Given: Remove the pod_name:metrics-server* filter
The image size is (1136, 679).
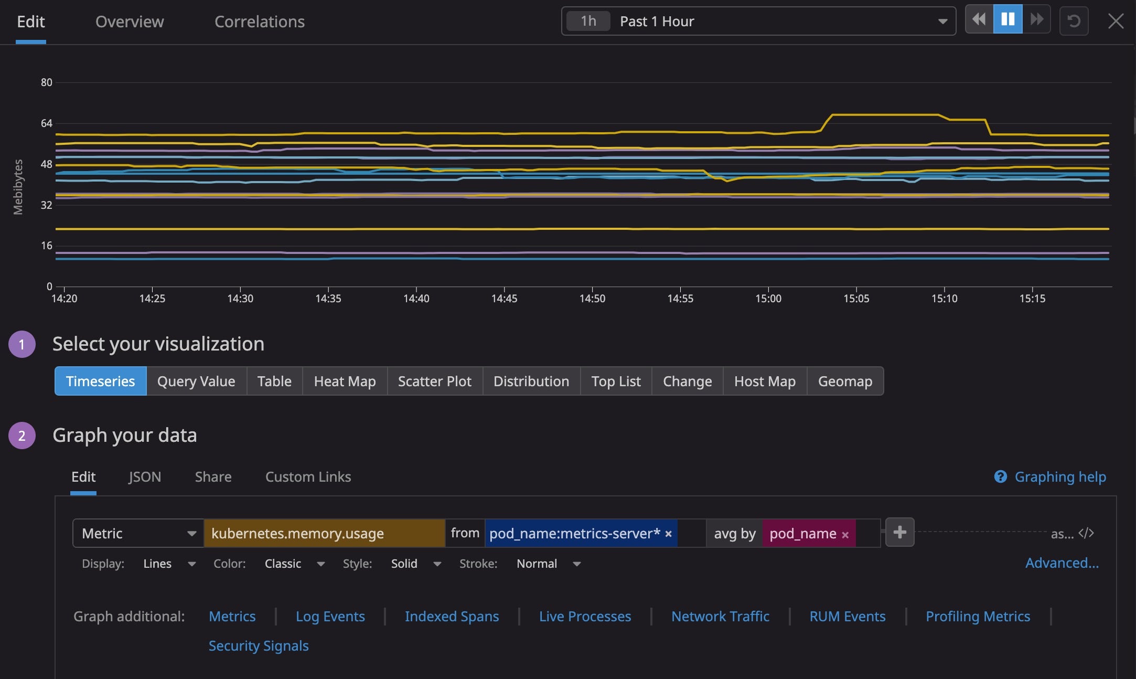Looking at the screenshot, I should coord(668,533).
